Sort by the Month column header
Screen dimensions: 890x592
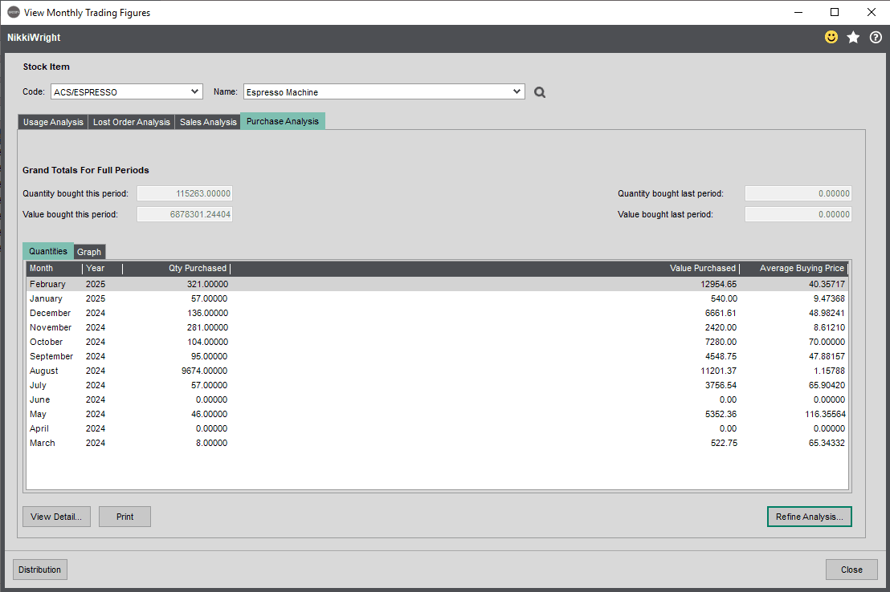pos(54,268)
